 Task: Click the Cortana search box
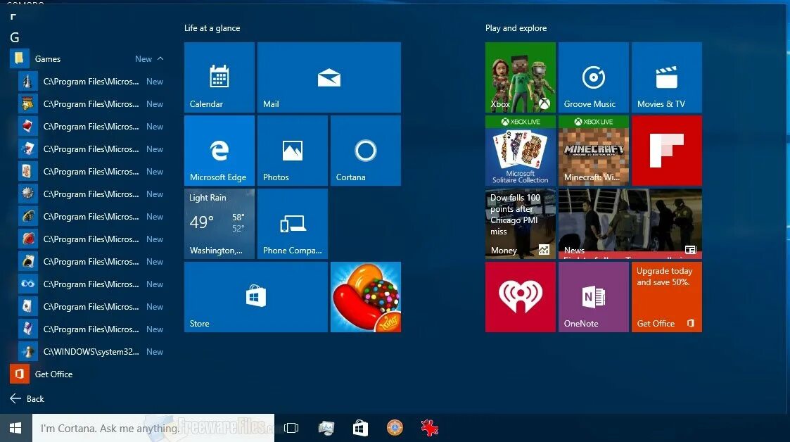(153, 428)
